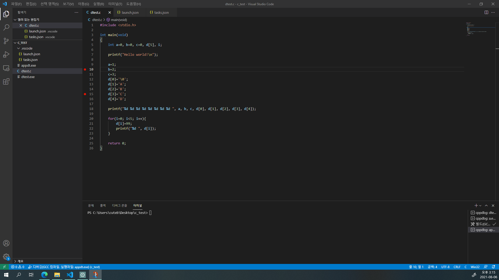Screen dimensions: 499x280
Task: Toggle the breakpoint on line 10
Action: [x=85, y=69]
